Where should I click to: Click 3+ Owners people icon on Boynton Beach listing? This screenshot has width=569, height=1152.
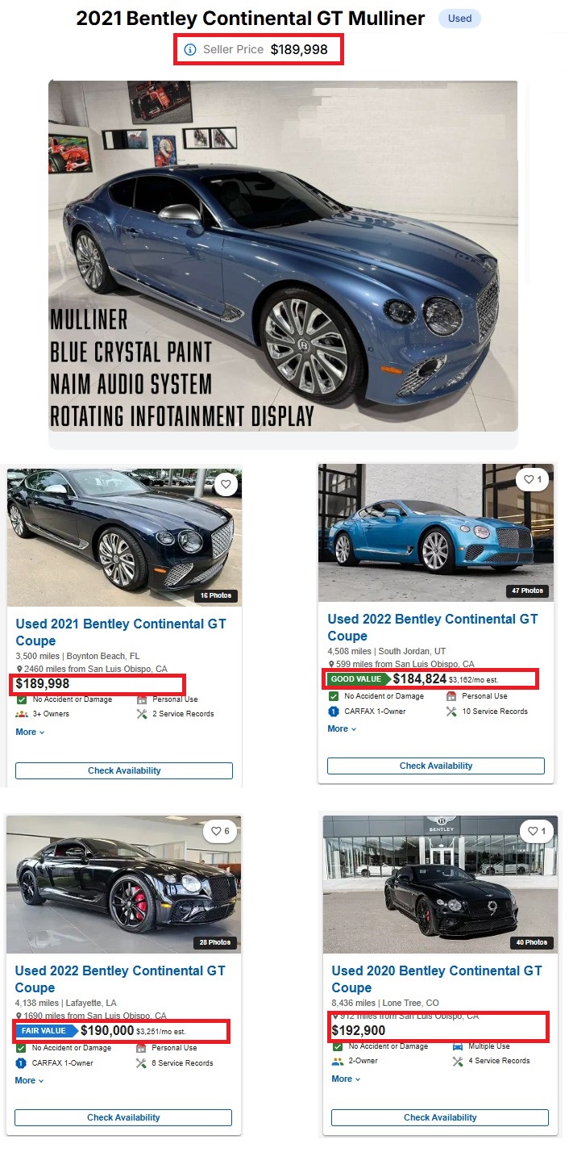tap(22, 714)
